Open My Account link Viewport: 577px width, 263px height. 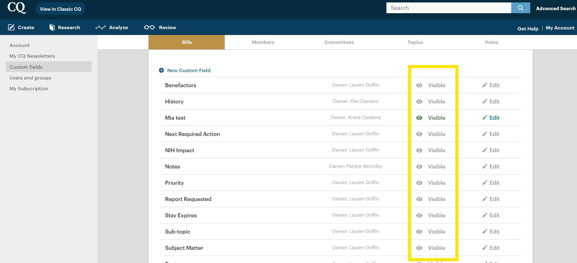560,28
